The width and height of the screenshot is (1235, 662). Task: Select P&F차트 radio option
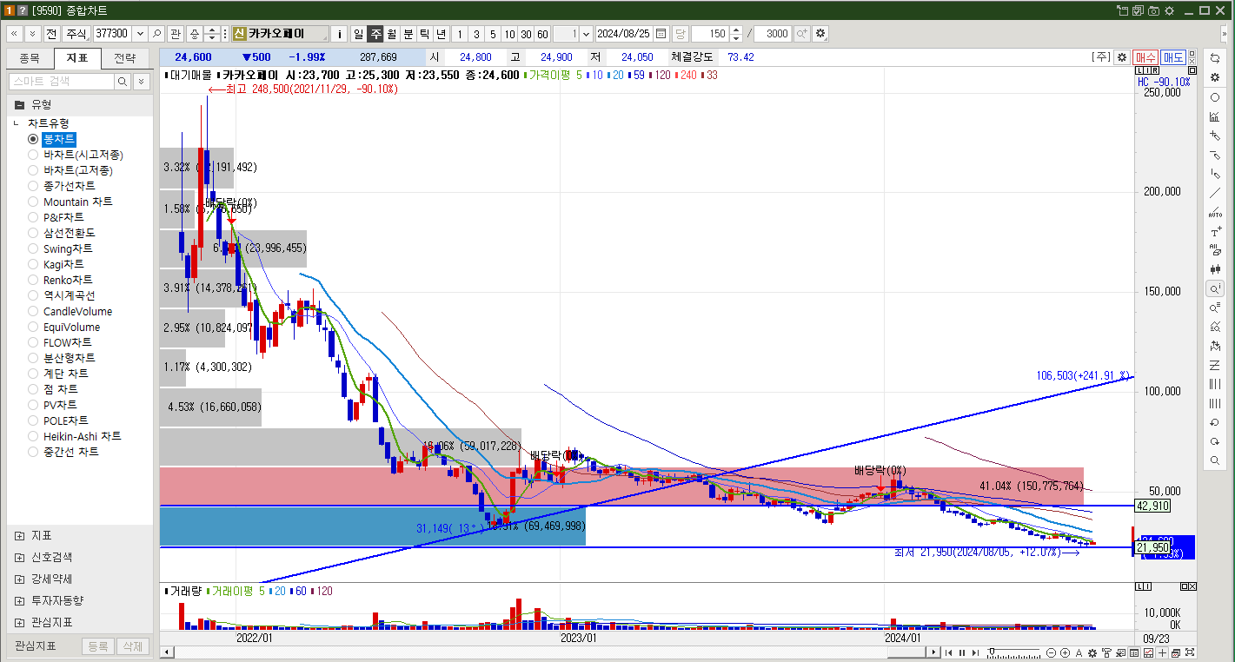coord(56,217)
